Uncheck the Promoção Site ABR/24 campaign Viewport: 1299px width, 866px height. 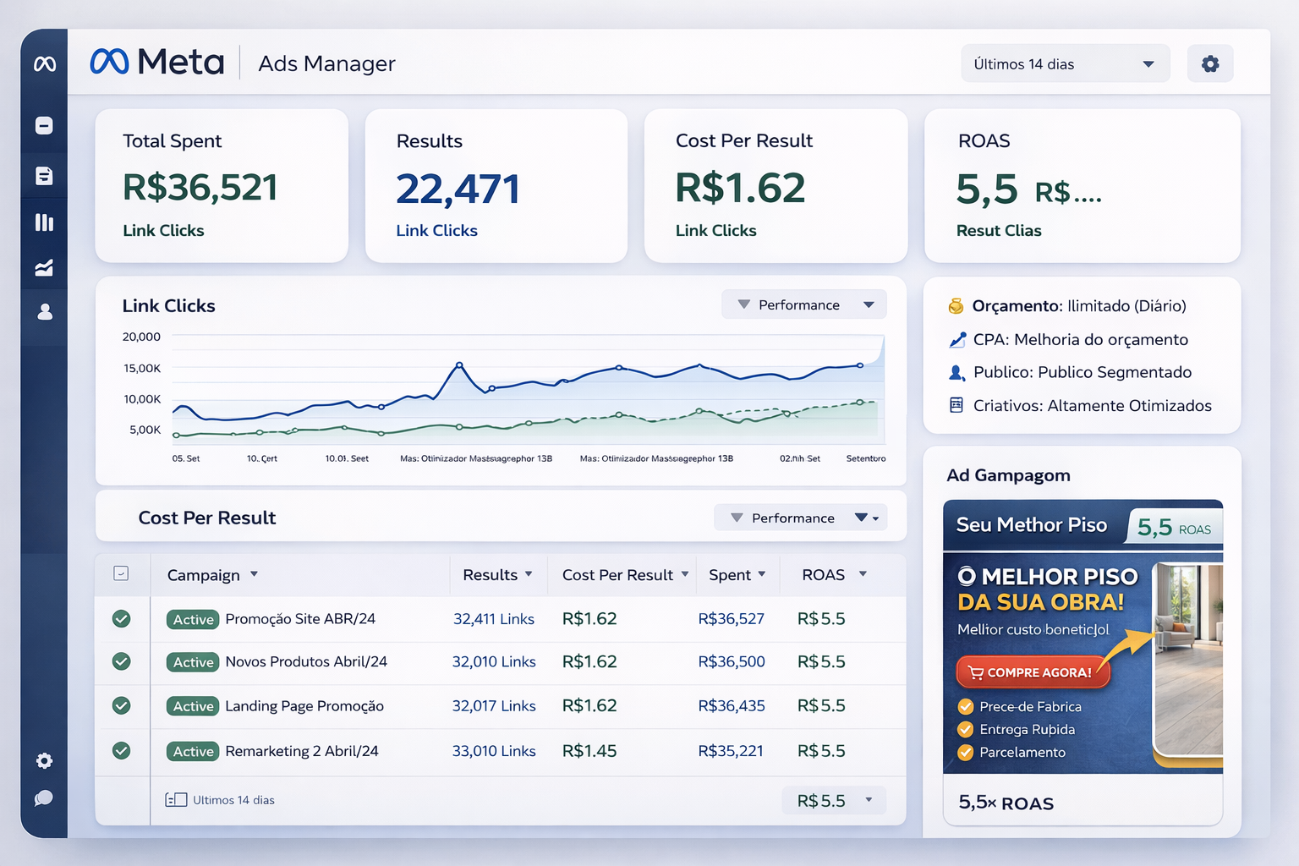(x=122, y=618)
